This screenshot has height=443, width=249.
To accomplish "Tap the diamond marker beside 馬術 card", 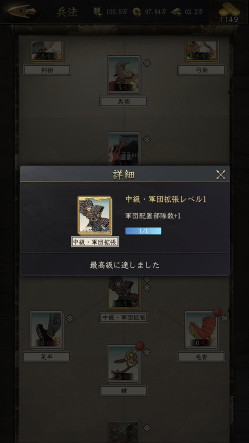I will pyautogui.click(x=147, y=63).
